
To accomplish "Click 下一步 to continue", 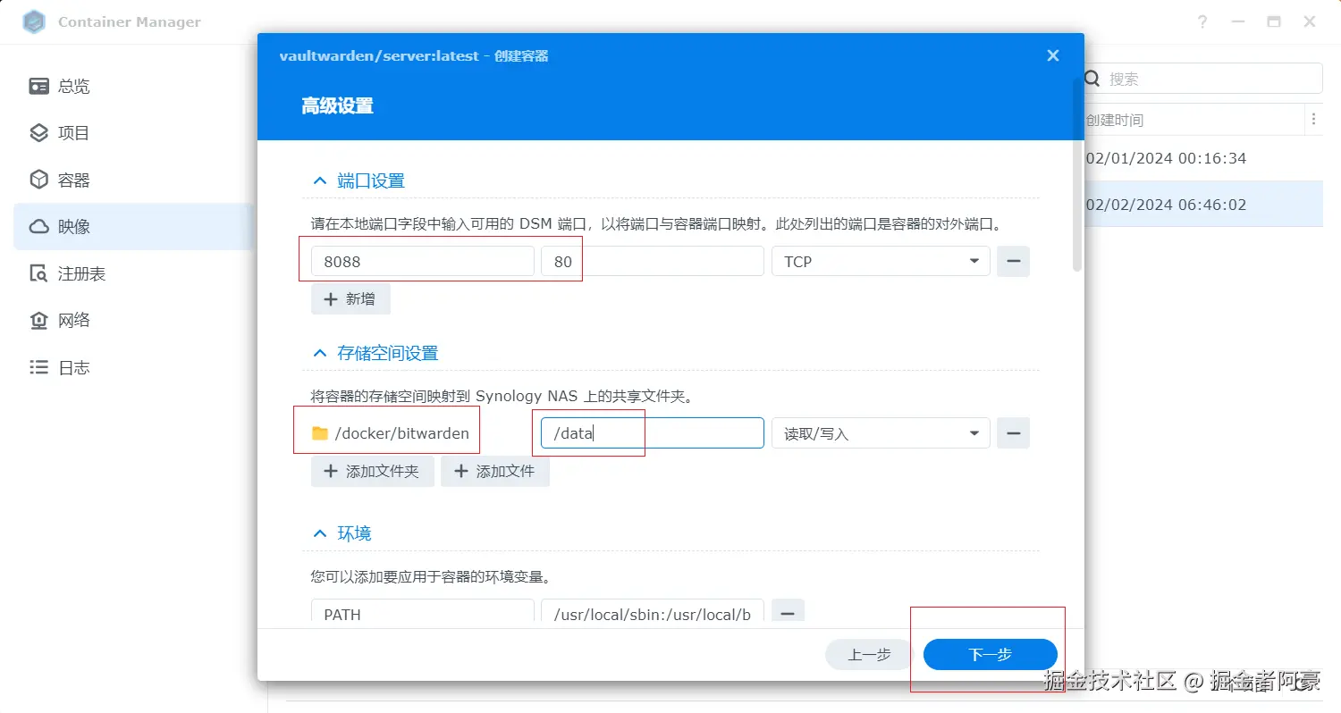I will point(991,655).
